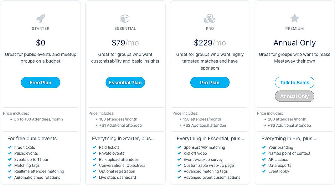Image resolution: width=335 pixels, height=185 pixels.
Task: Click the checkmark beside Sponsors/VIP matching
Action: click(x=179, y=147)
